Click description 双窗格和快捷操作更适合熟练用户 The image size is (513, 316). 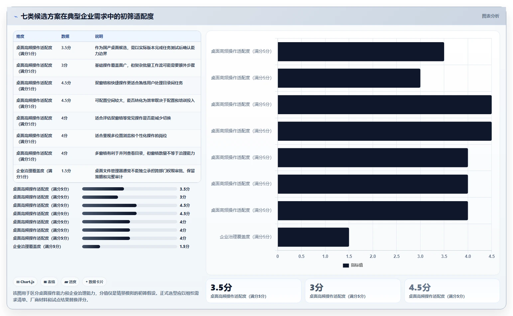pyautogui.click(x=139, y=83)
